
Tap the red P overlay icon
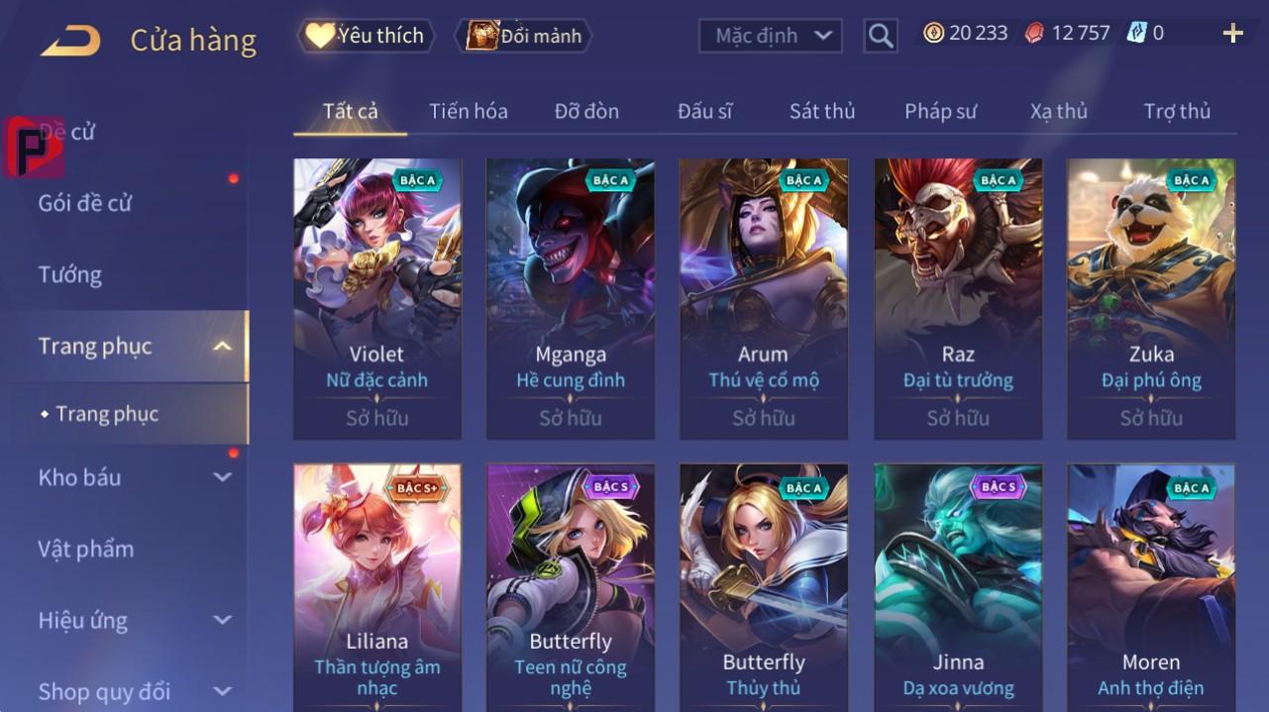33,147
